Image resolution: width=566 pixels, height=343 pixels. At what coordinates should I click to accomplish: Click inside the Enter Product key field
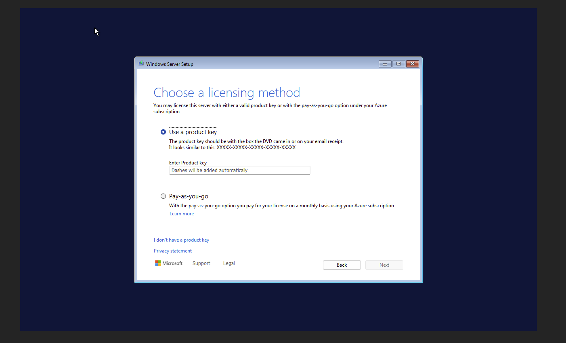(239, 170)
